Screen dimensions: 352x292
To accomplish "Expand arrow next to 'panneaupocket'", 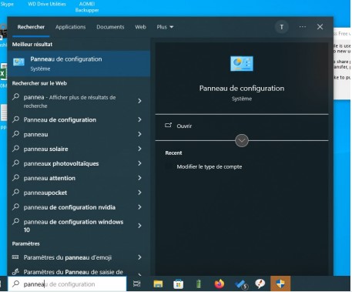I will coord(139,193).
